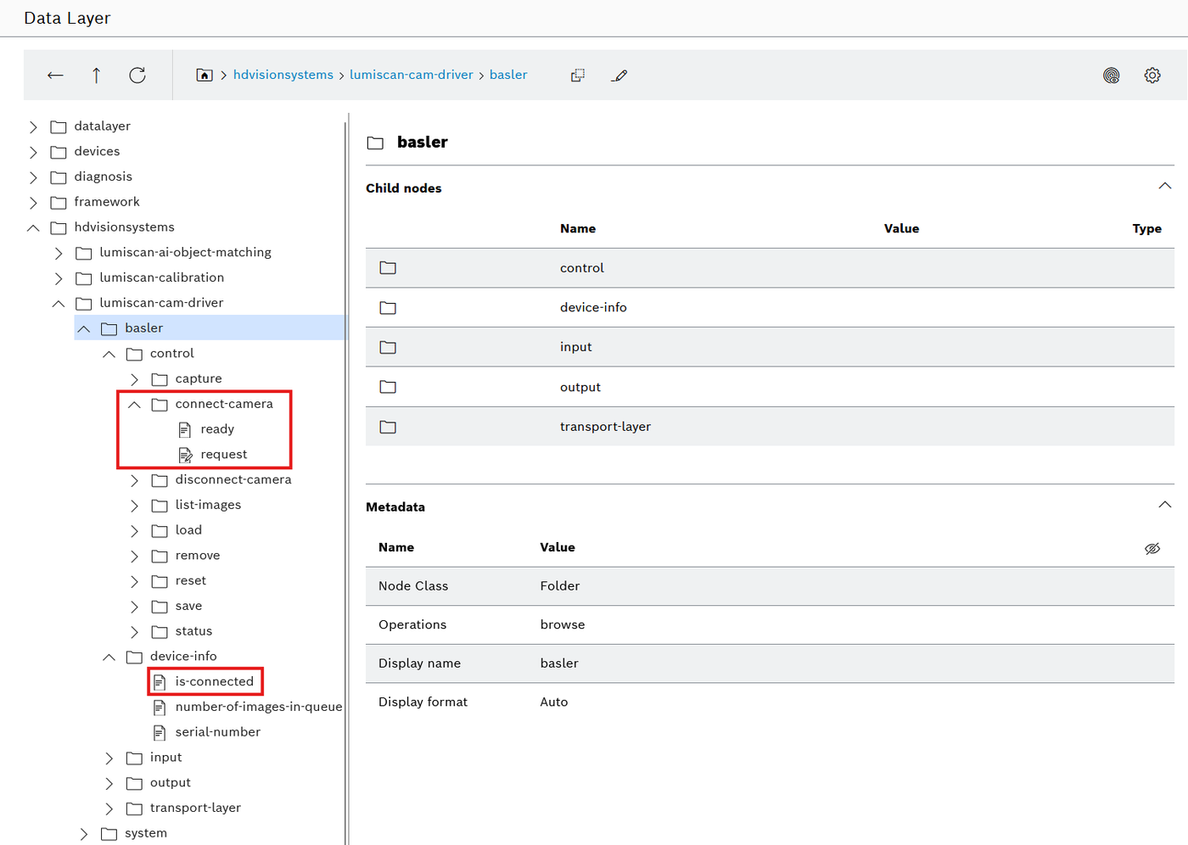Select is-connected node

pos(214,681)
